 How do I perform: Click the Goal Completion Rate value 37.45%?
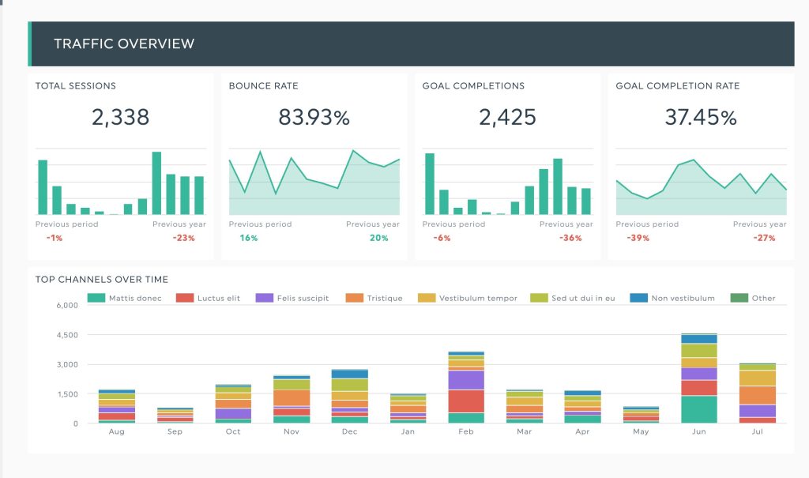[701, 118]
